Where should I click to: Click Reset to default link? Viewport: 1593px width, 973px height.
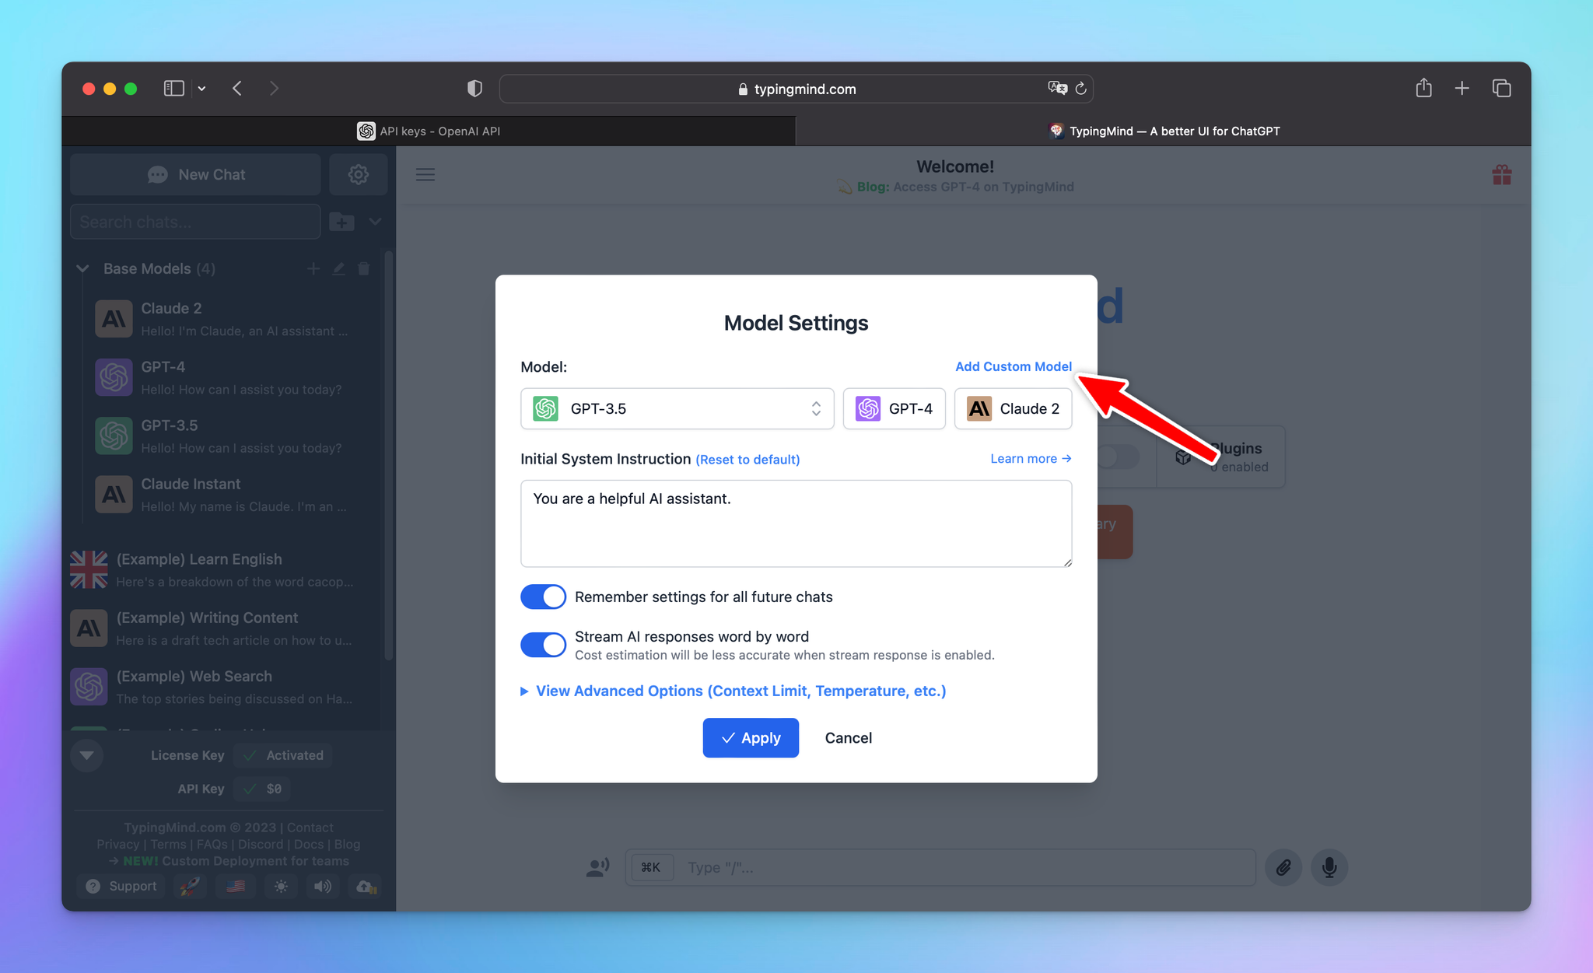747,460
